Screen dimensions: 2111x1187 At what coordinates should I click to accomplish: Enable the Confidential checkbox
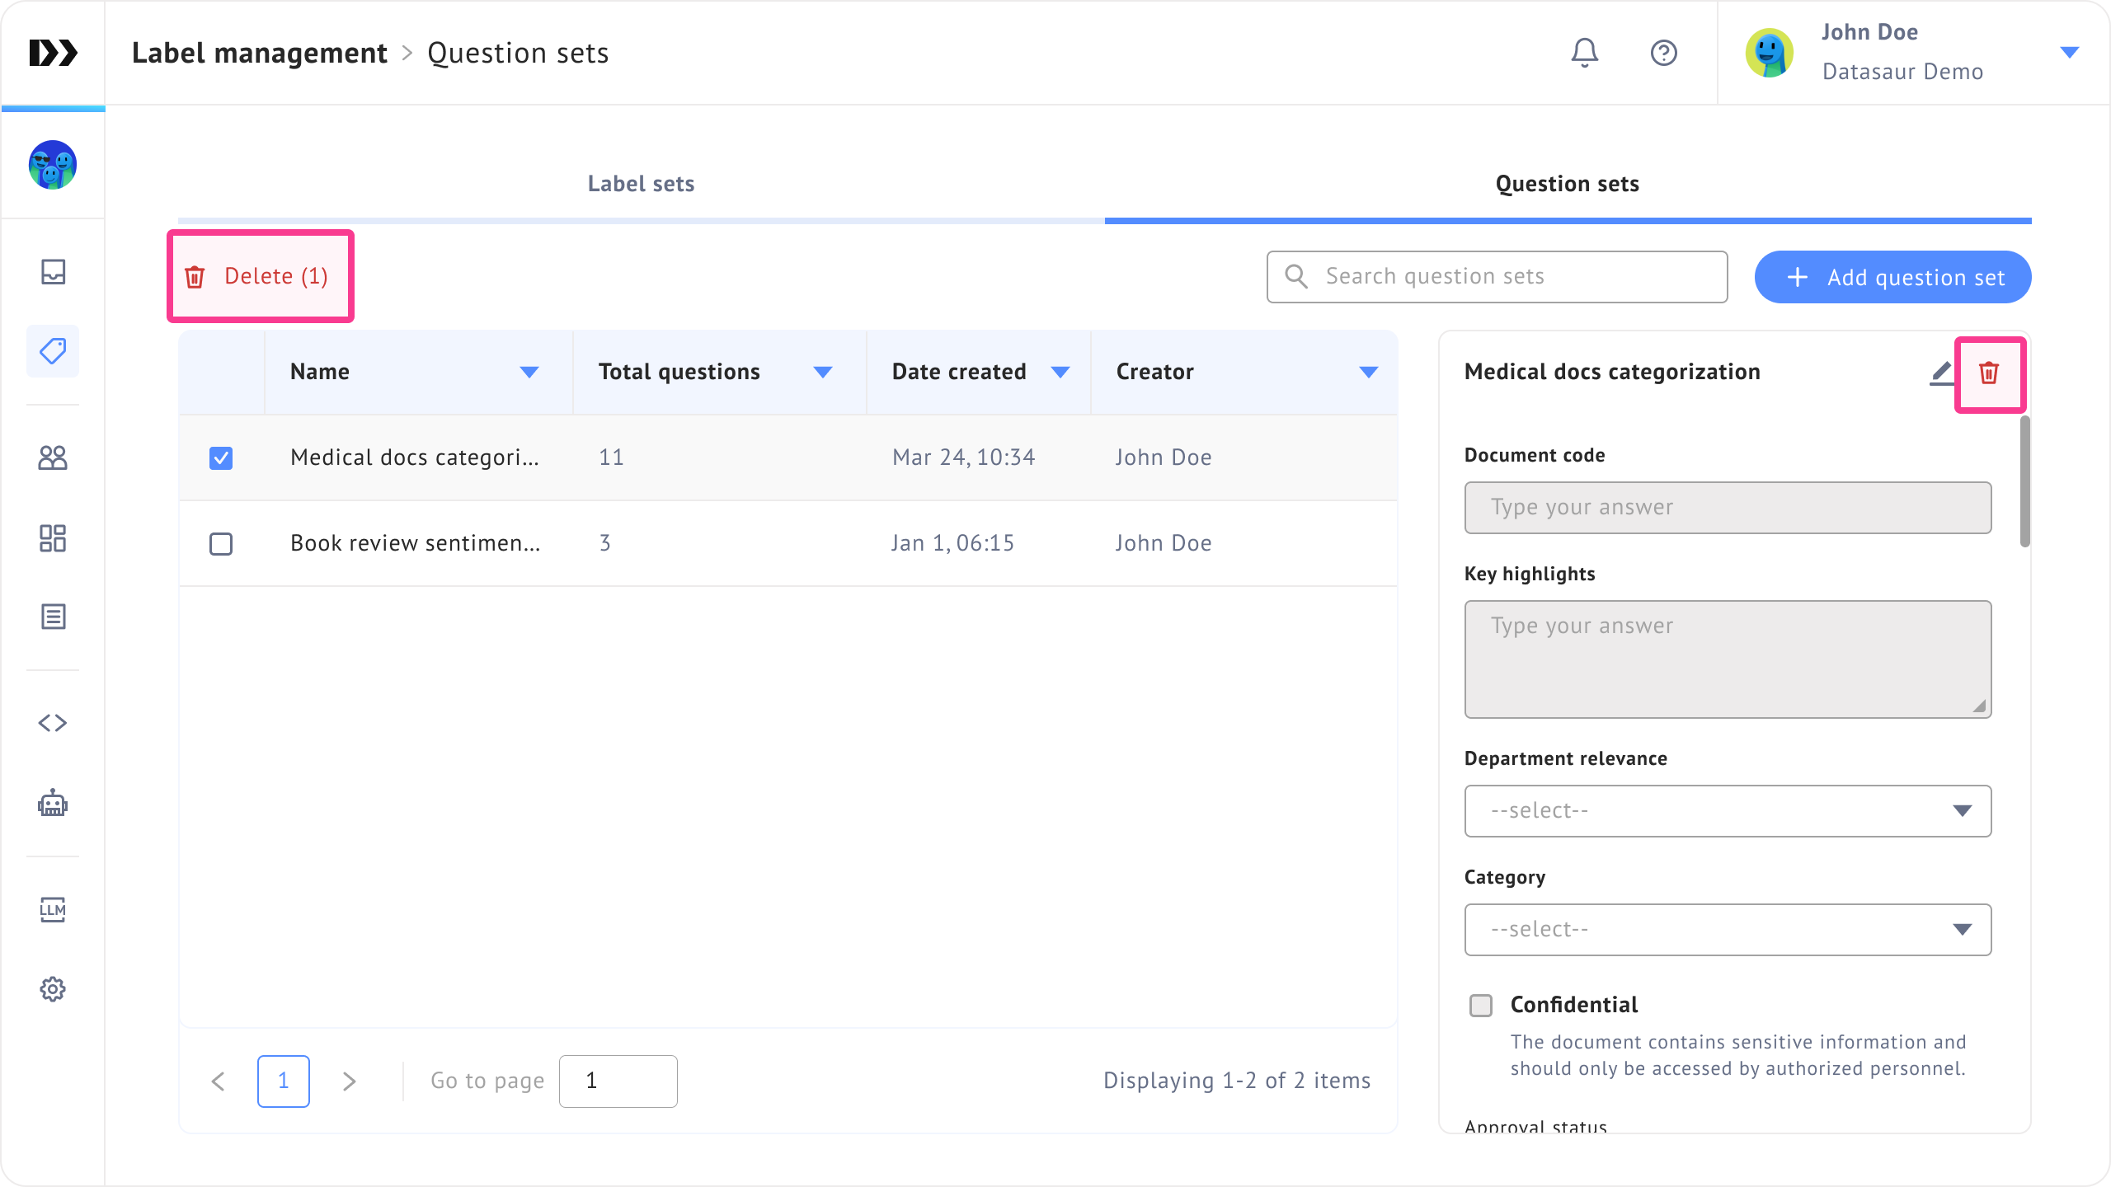(x=1481, y=1006)
